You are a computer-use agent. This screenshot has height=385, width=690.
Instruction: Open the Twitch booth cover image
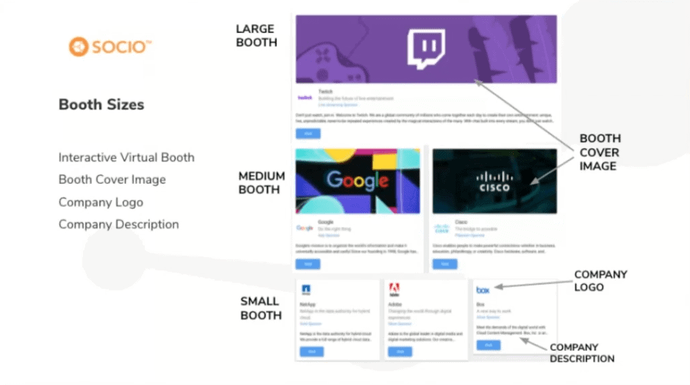[x=426, y=49]
